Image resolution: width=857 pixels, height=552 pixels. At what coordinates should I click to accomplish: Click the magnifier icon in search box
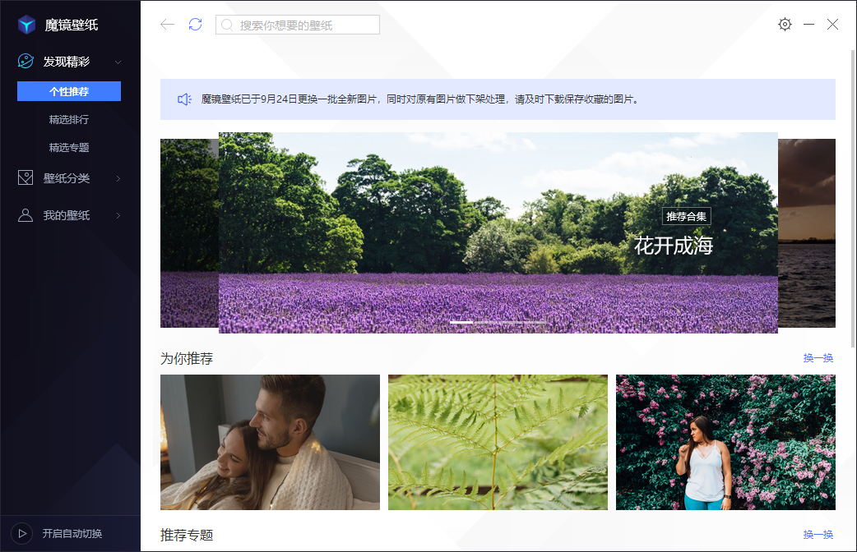227,25
